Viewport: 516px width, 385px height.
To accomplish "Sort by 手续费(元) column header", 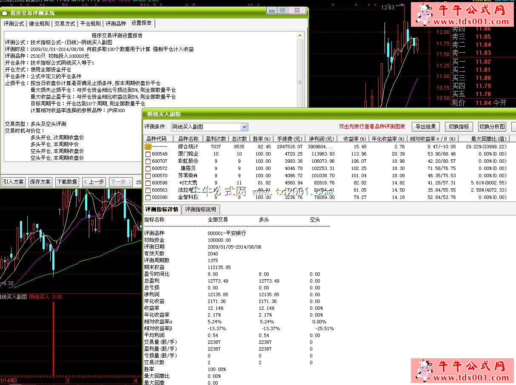I will pyautogui.click(x=290, y=139).
